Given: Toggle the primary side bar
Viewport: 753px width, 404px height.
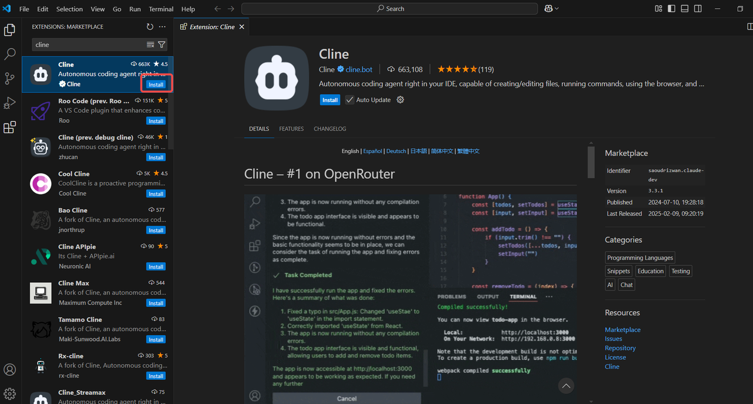Looking at the screenshot, I should point(671,9).
